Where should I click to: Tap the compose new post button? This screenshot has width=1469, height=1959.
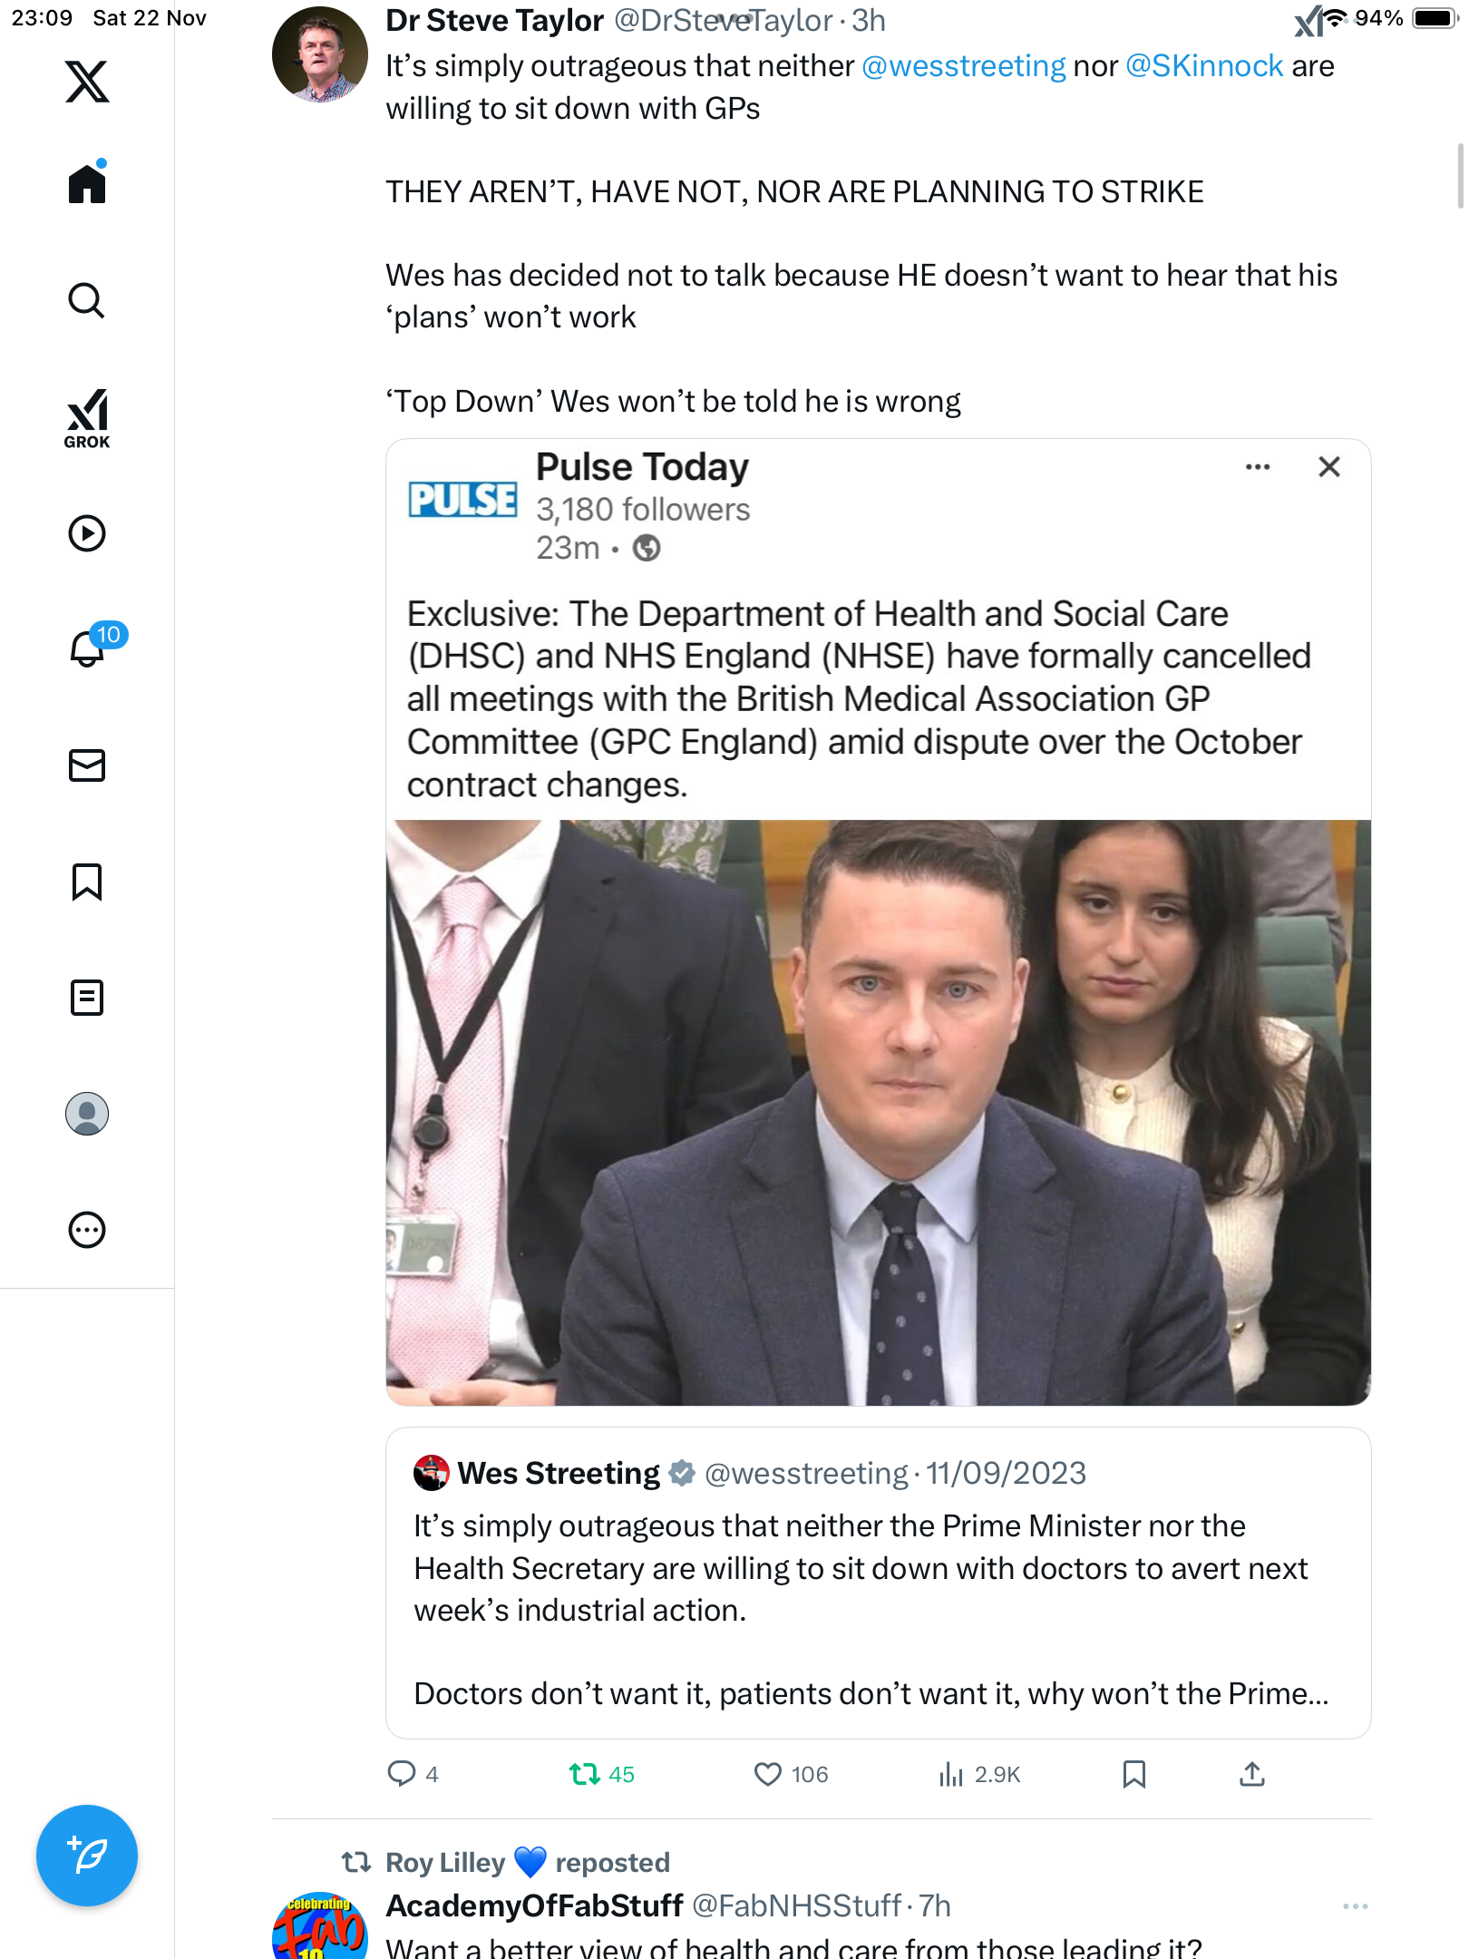pos(87,1856)
